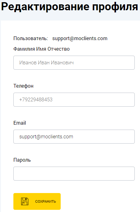This screenshot has width=140, height=212.
Task: Click the support@moclients.com value in the Email box
Action: click(46, 137)
